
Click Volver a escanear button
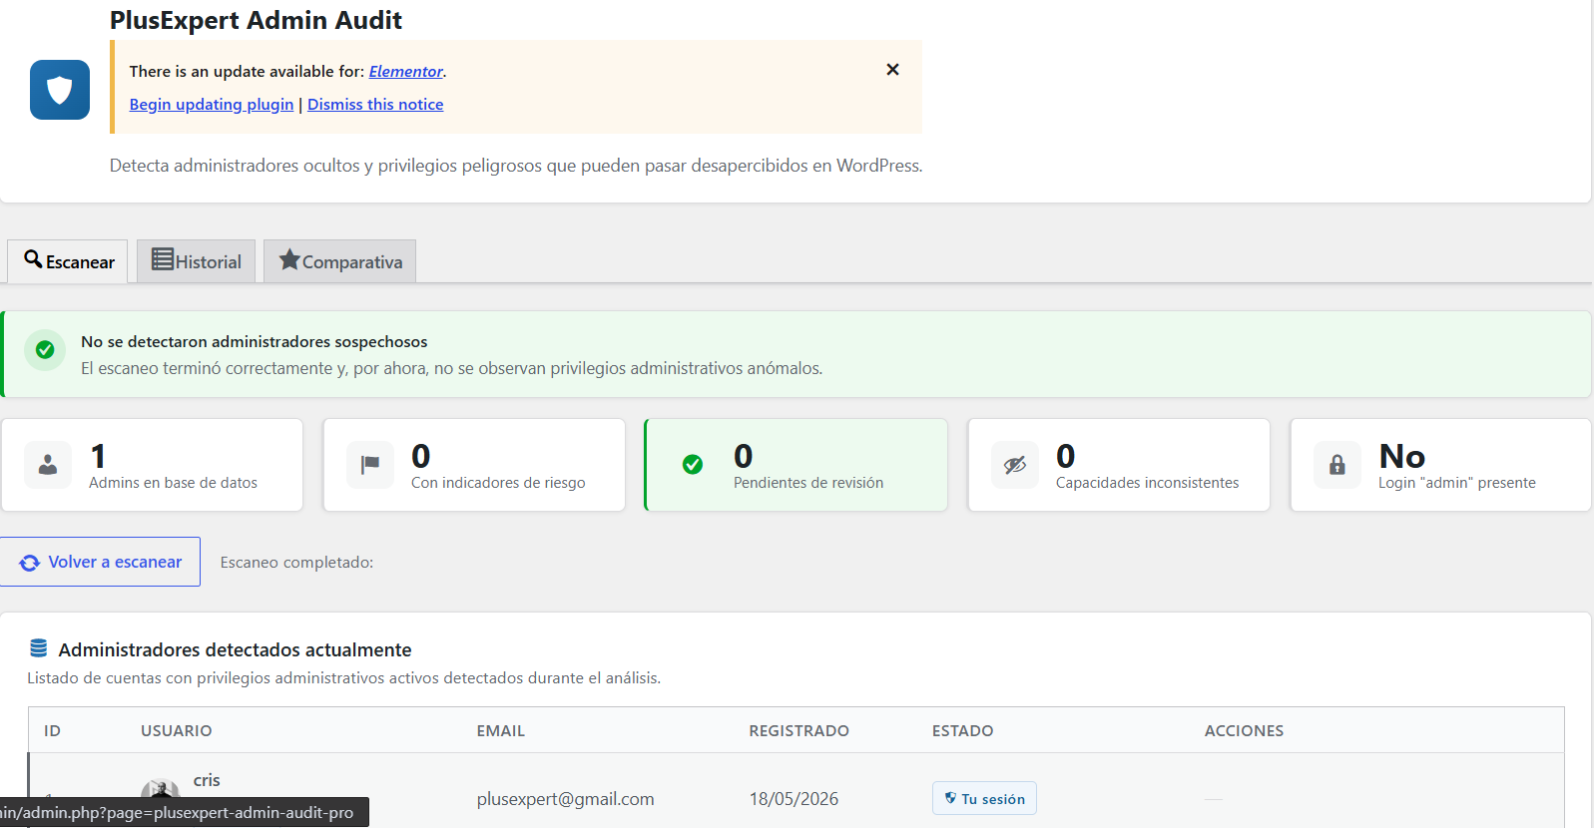tap(100, 562)
